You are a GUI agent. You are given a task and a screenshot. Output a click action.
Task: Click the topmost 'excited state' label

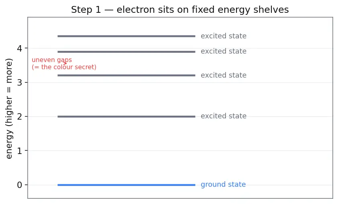pos(224,36)
